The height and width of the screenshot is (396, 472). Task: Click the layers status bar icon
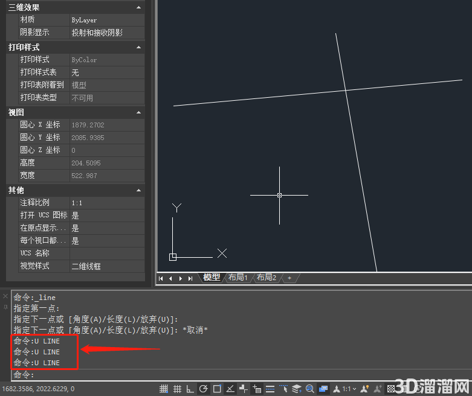[x=297, y=389]
